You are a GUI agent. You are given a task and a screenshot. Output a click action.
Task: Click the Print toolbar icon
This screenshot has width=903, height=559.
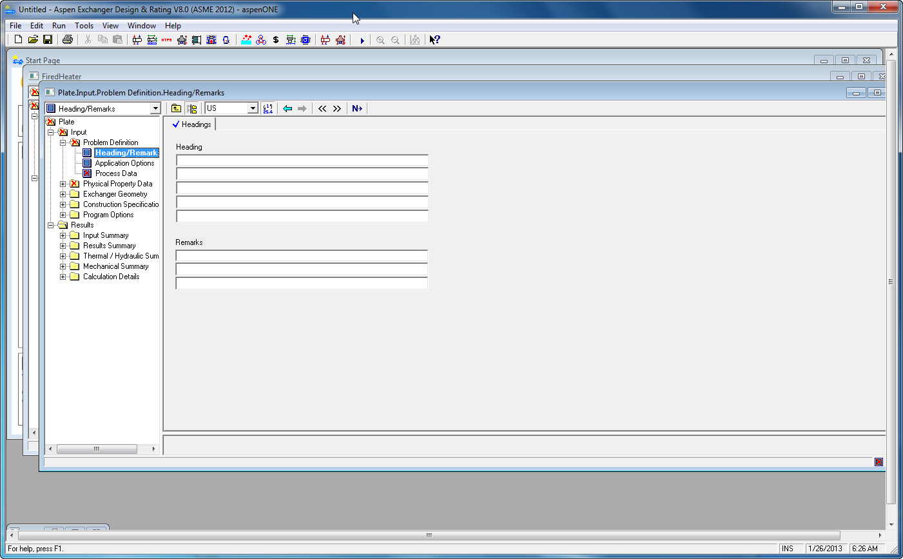coord(67,39)
